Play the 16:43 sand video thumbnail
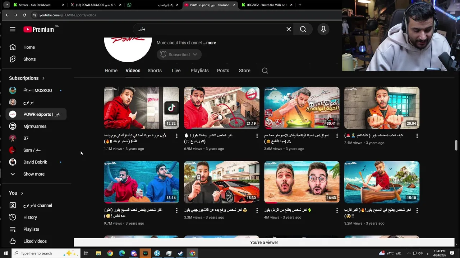The width and height of the screenshot is (460, 258). coord(302,182)
